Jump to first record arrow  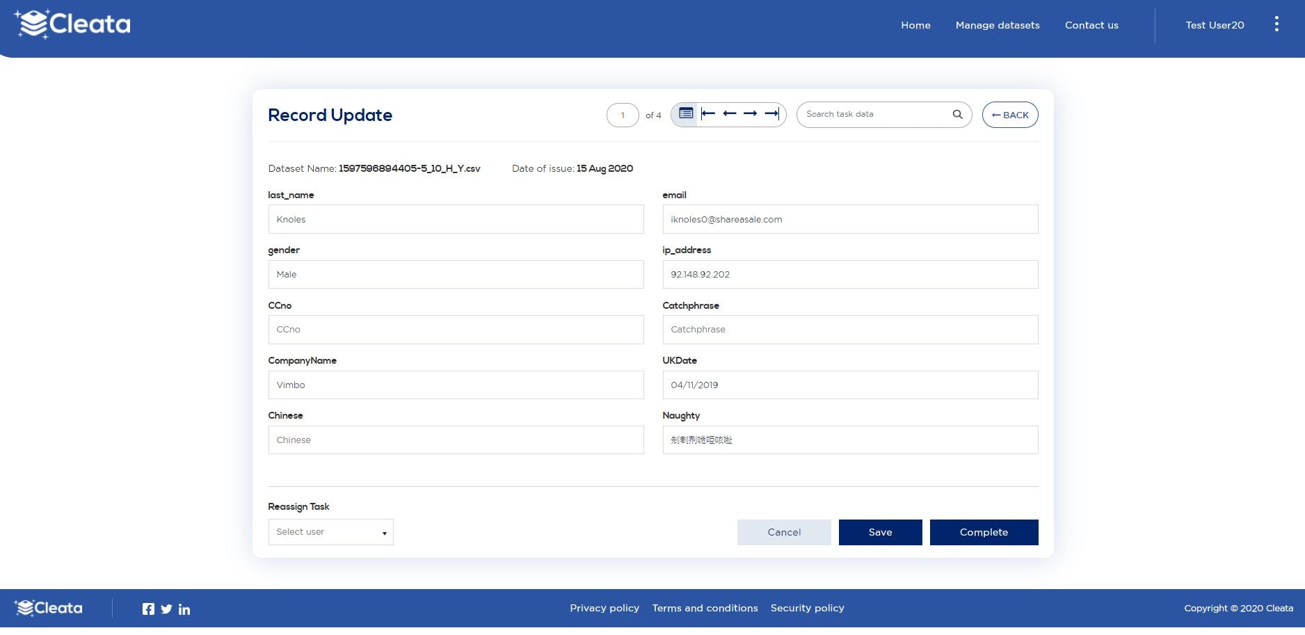coord(708,113)
